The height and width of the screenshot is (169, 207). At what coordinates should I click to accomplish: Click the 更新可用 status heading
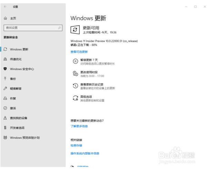(91, 28)
